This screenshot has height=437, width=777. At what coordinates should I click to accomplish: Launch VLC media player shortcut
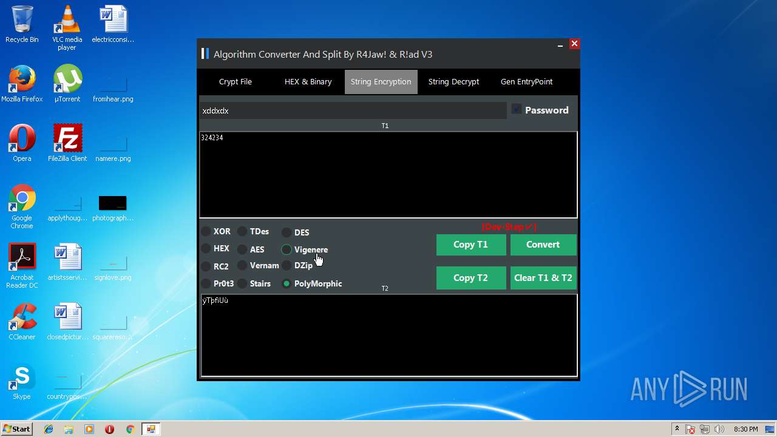point(67,28)
